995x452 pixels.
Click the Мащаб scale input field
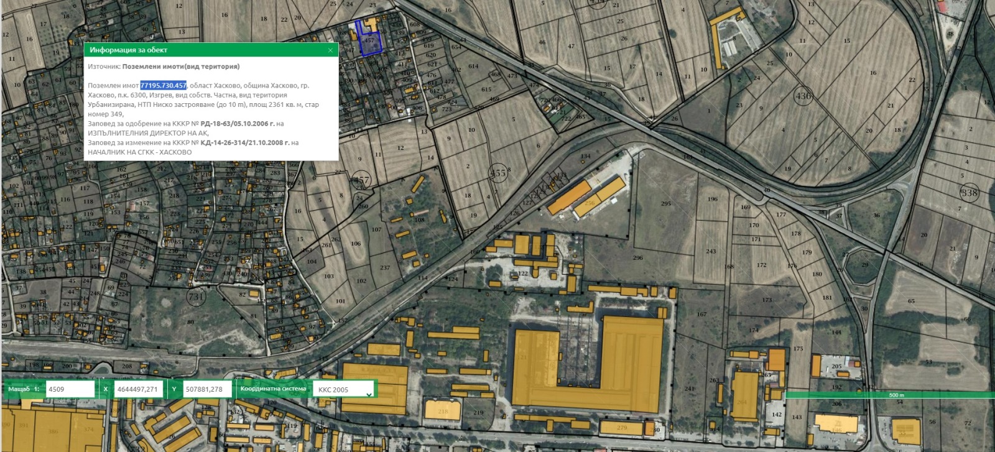(x=70, y=389)
